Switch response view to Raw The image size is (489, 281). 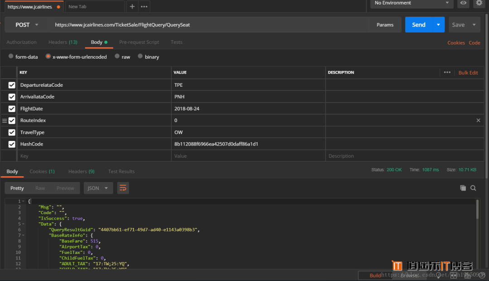click(x=40, y=188)
